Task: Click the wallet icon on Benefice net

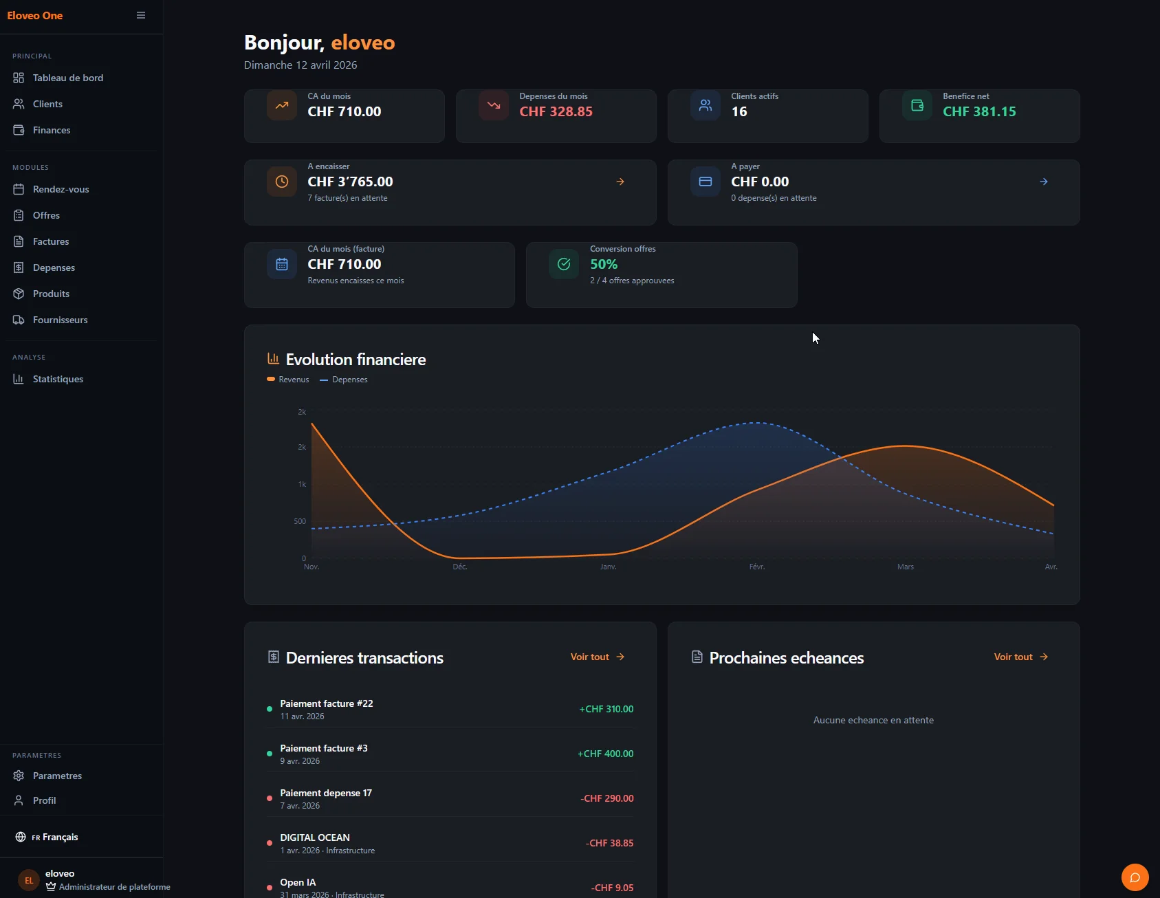Action: point(917,106)
